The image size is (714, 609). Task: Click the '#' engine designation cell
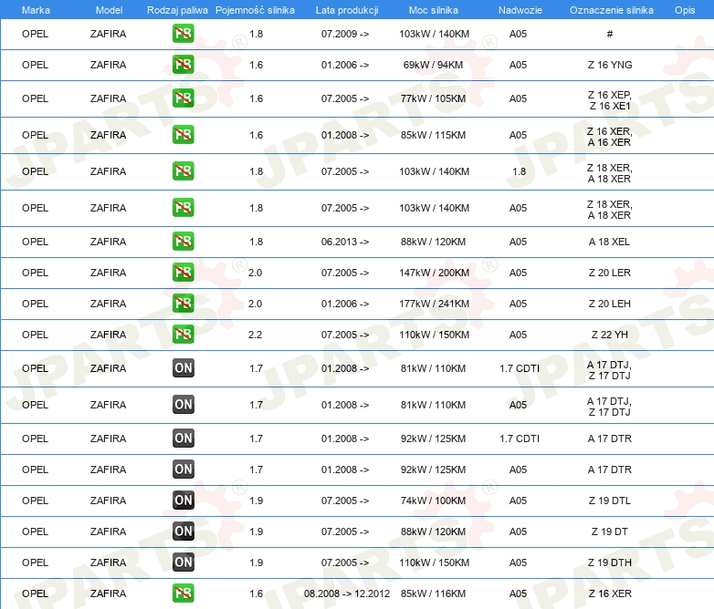pos(610,34)
